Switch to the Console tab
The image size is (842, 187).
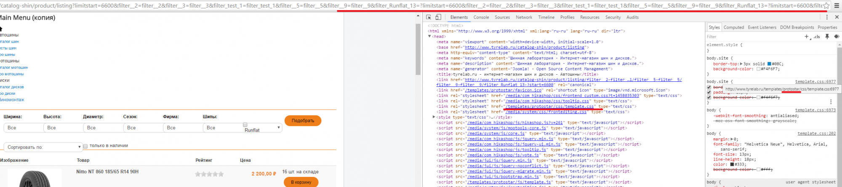[481, 17]
